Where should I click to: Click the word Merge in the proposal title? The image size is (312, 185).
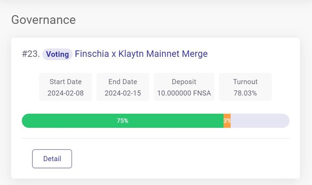click(x=195, y=54)
